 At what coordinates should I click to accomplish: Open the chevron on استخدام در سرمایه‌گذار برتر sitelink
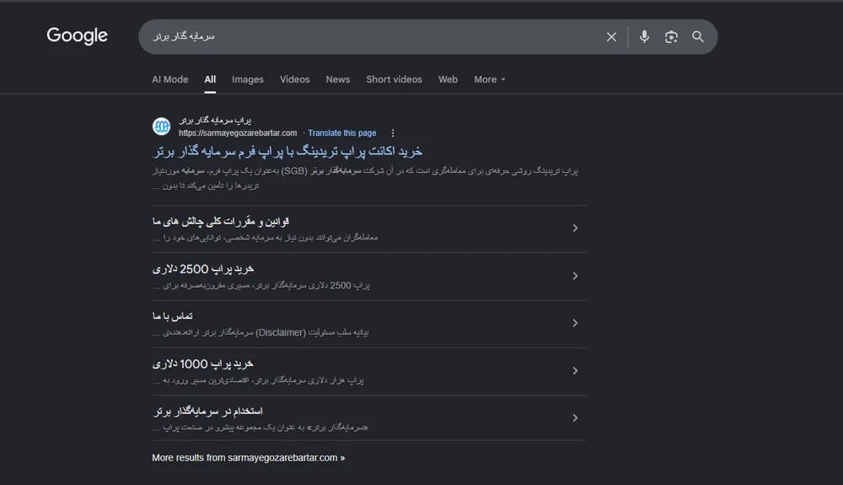pos(575,418)
